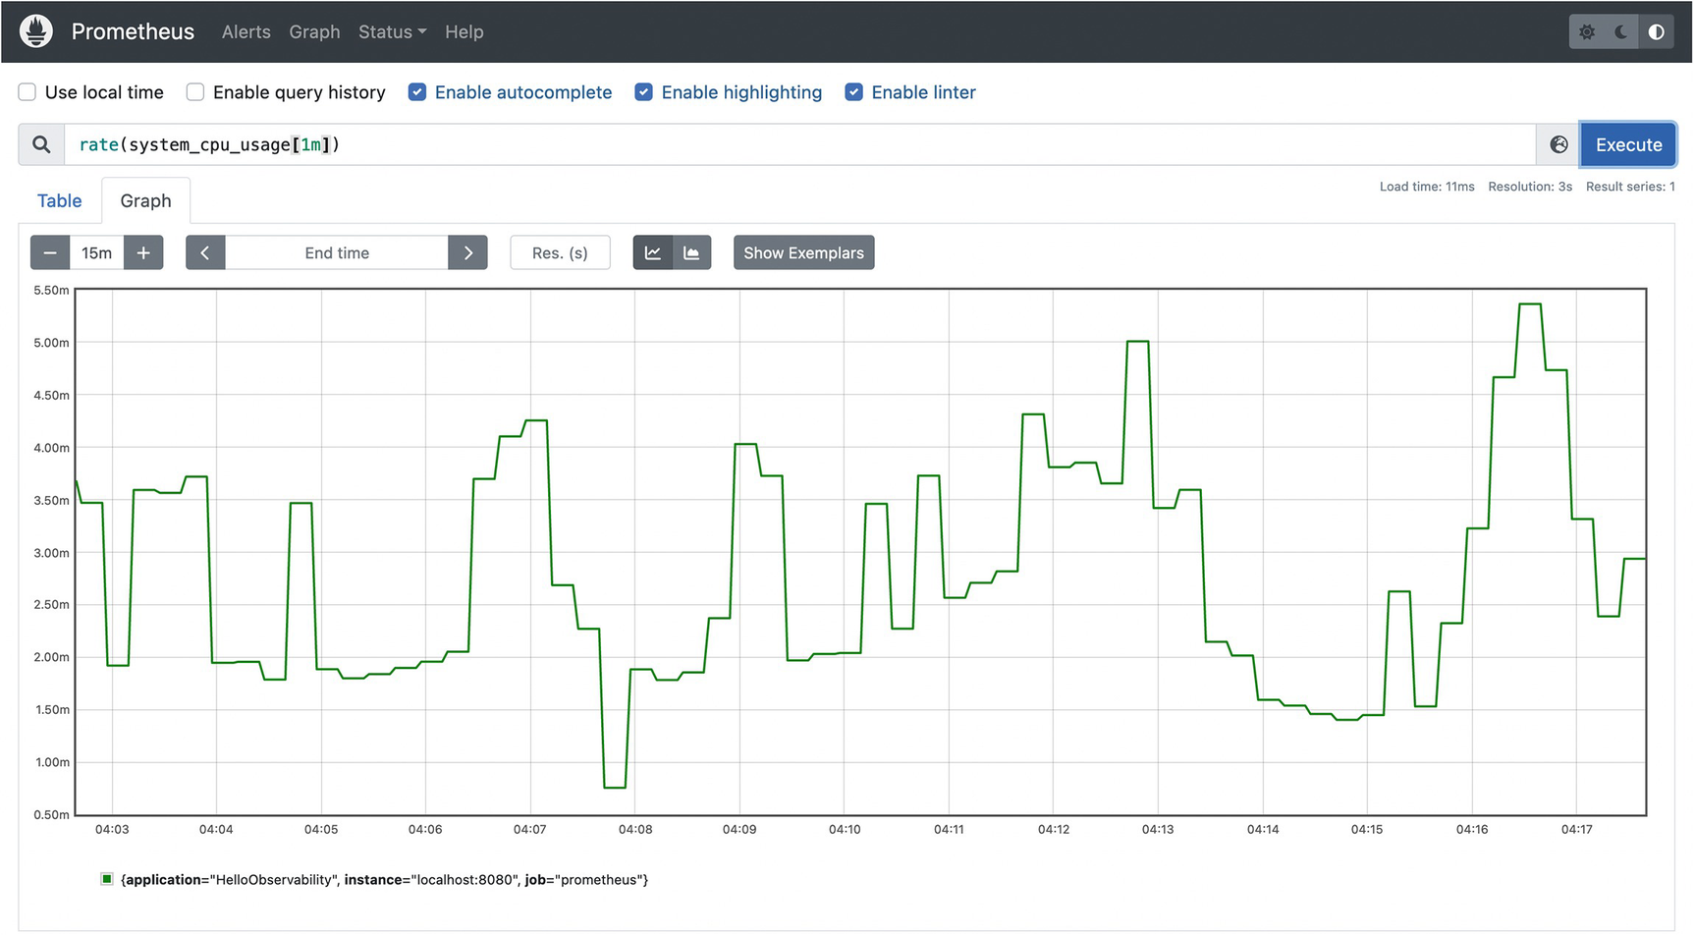The width and height of the screenshot is (1694, 935).
Task: Select browser-preferred theme contrast icon
Action: pos(1657,31)
